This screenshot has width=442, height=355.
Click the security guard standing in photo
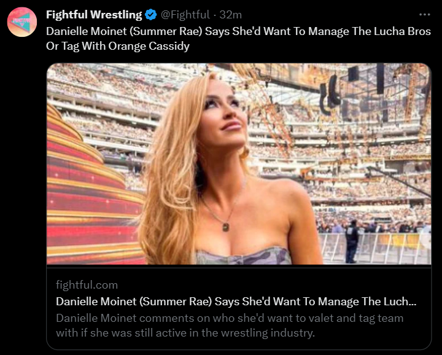(352, 241)
